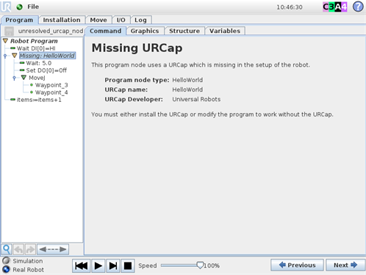The width and height of the screenshot is (366, 275).
Task: Collapse the Robot Program root triangle
Action: coord(5,40)
